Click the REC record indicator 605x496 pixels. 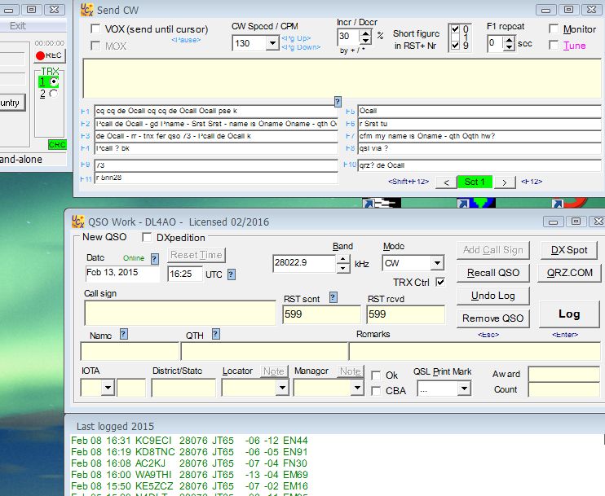point(49,55)
